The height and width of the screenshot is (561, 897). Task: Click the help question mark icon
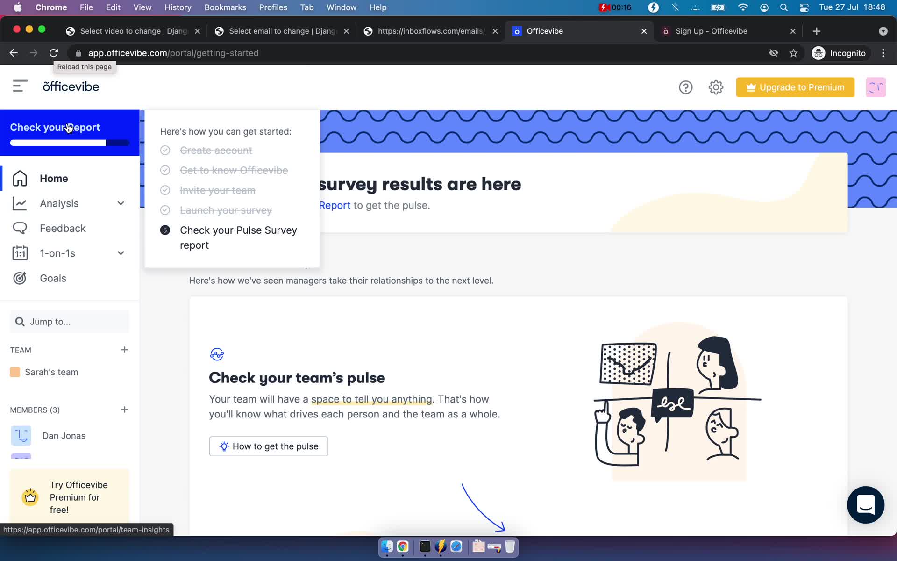click(686, 87)
